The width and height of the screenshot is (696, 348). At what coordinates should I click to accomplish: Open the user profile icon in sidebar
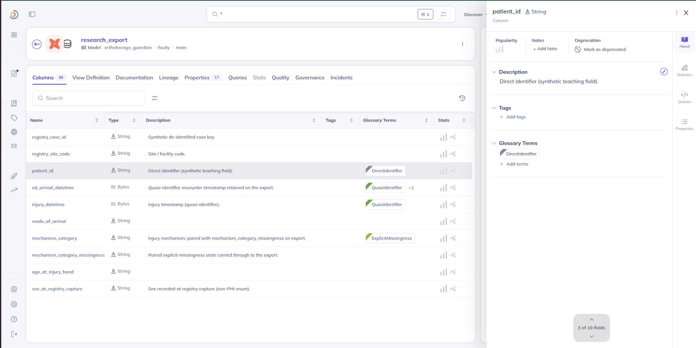click(x=14, y=289)
